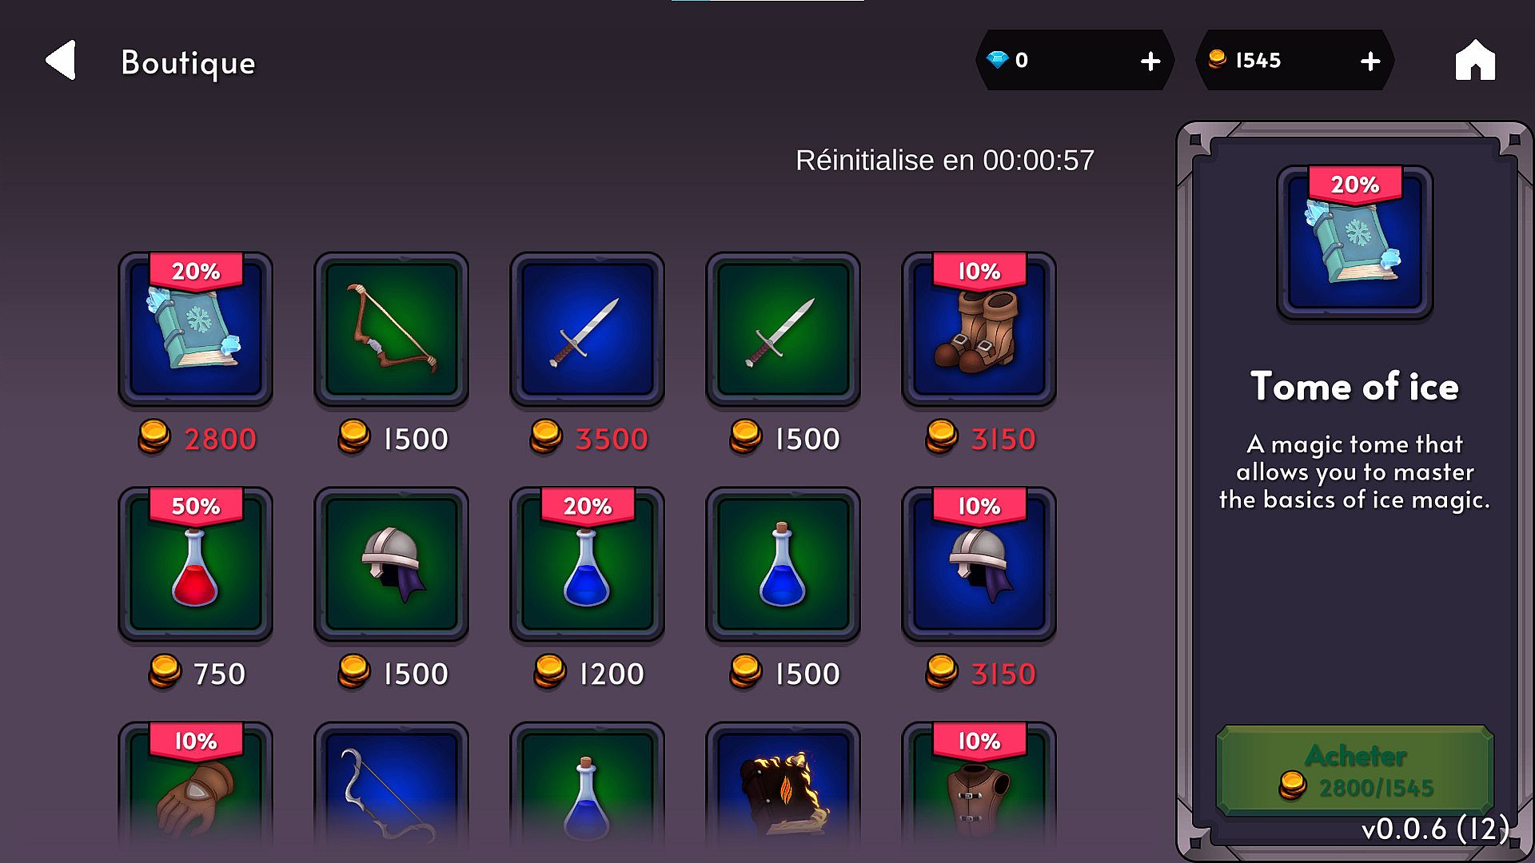Select the blue potion with 20% discount
Image resolution: width=1535 pixels, height=863 pixels.
coord(588,564)
